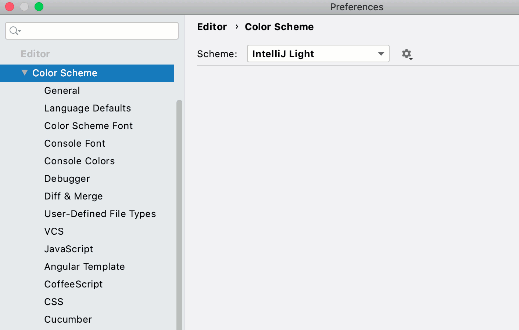
Task: Navigate to Editor via the breadcrumb
Action: pos(212,26)
